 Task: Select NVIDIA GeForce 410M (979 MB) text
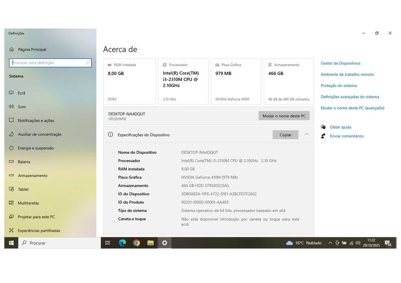pos(209,177)
